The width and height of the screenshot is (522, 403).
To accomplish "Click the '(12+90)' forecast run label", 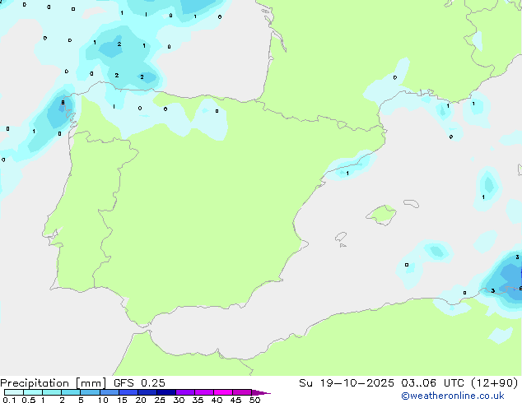I will [495, 383].
